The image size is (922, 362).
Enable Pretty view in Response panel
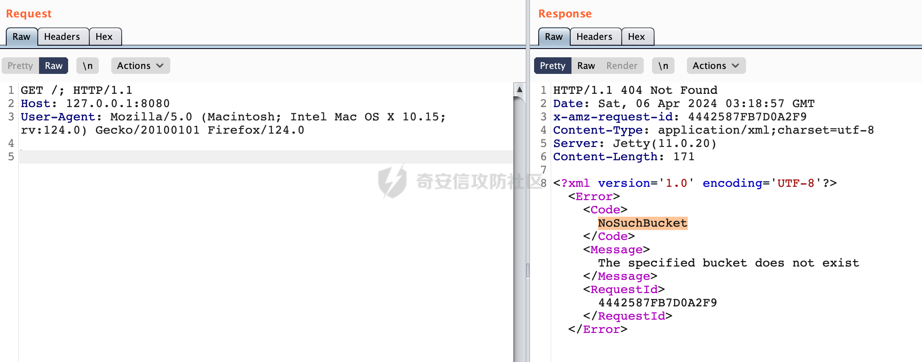point(552,66)
